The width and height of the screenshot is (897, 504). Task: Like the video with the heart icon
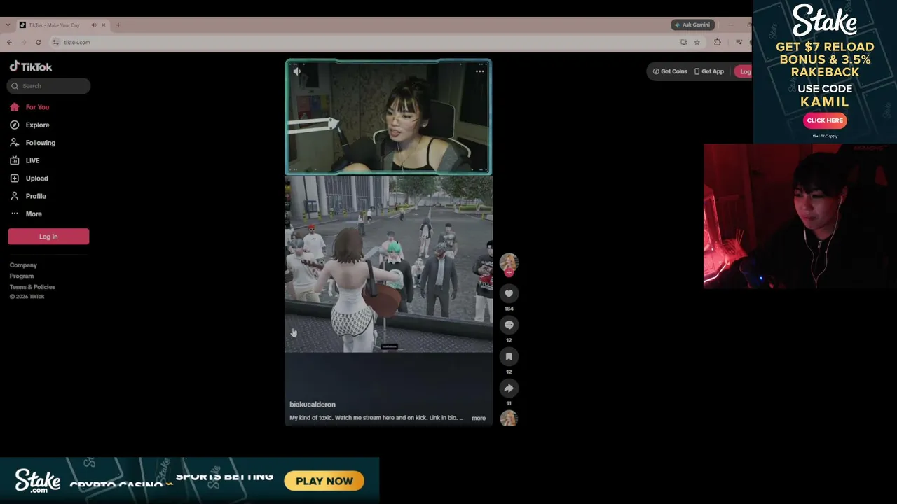[x=509, y=293]
